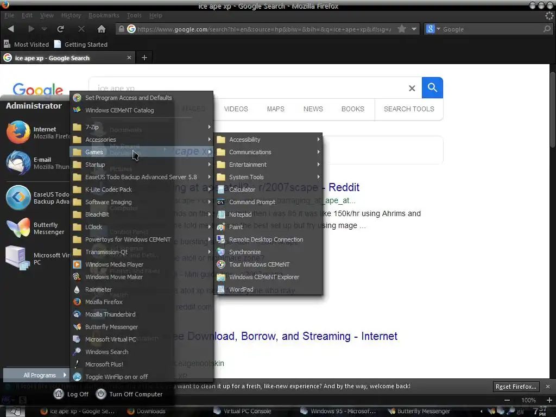This screenshot has width=556, height=417.
Task: Switch to the VIDEOS results tab
Action: click(x=236, y=109)
